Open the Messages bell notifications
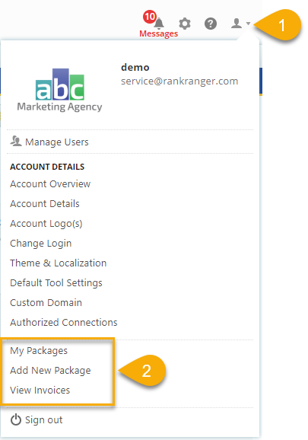This screenshot has width=308, height=440. point(159,24)
